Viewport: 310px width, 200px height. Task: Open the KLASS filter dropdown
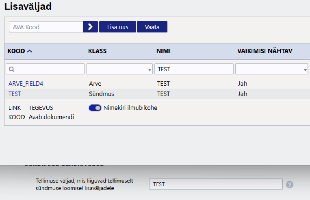[x=119, y=69]
